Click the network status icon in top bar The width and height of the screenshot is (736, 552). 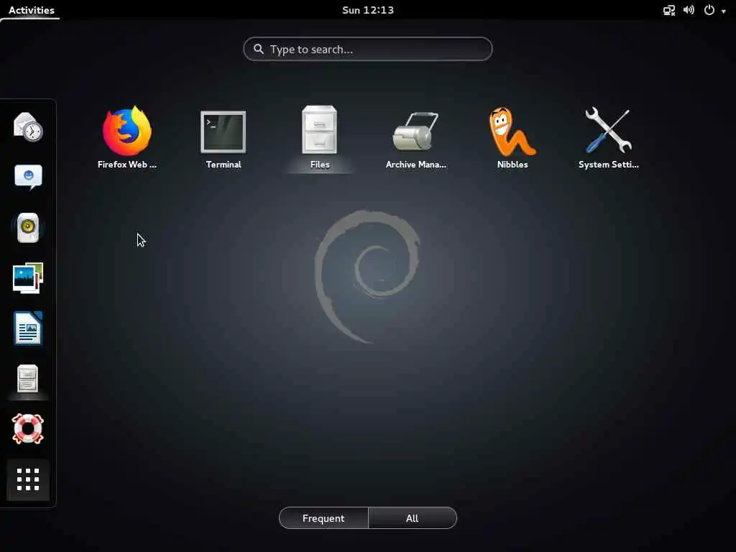point(669,10)
